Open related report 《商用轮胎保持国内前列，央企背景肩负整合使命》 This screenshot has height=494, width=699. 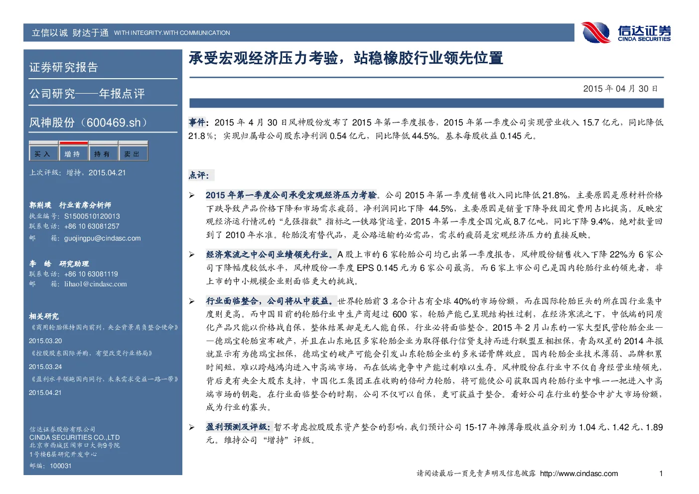[x=104, y=327]
